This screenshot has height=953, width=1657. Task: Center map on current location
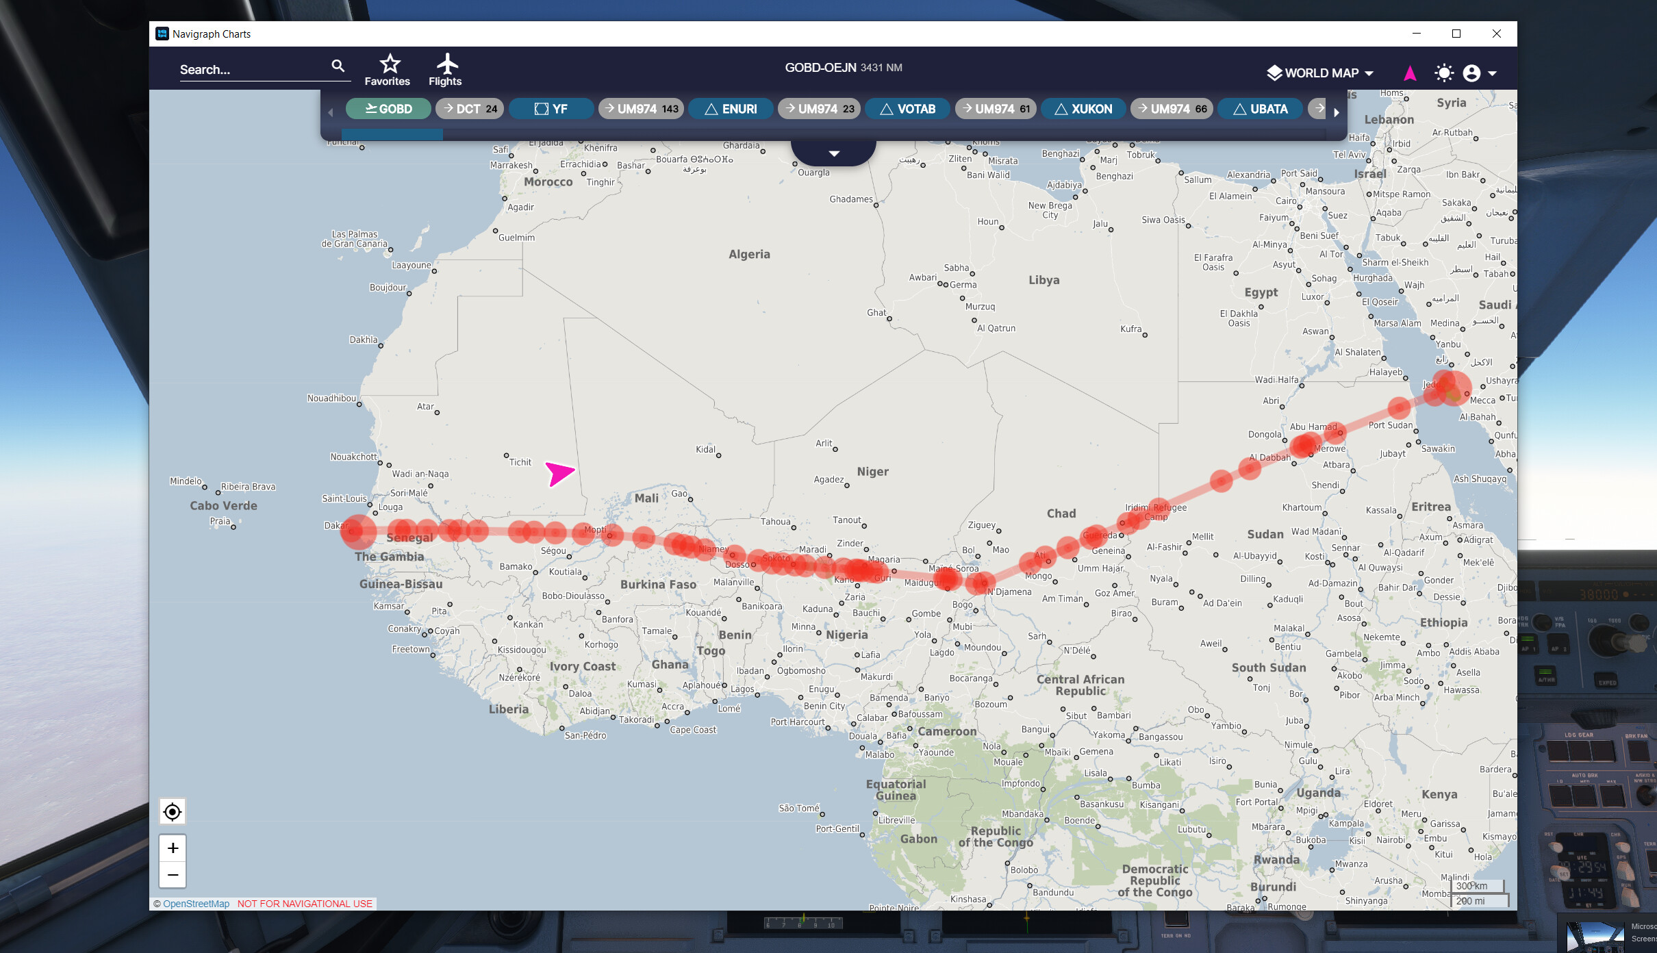[x=173, y=812]
